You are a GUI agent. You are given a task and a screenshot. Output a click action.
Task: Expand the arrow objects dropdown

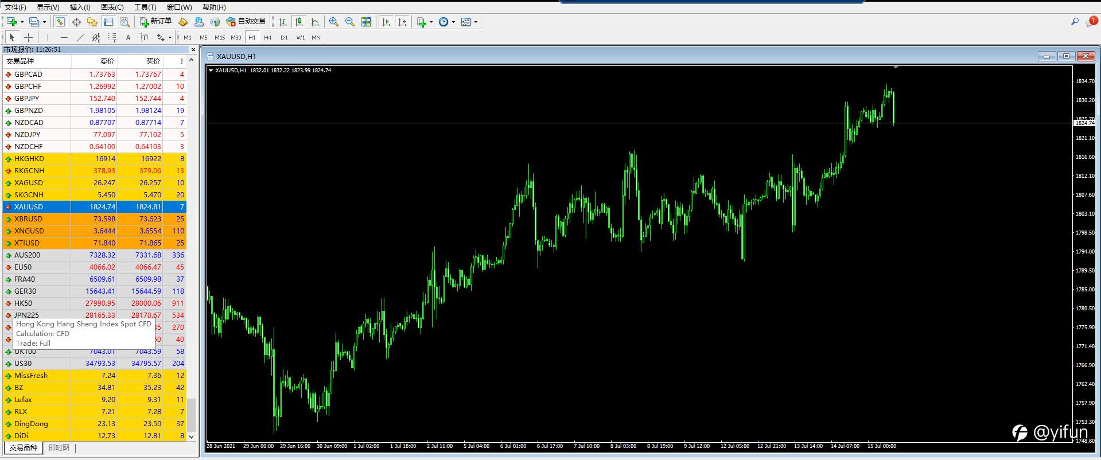coord(170,37)
